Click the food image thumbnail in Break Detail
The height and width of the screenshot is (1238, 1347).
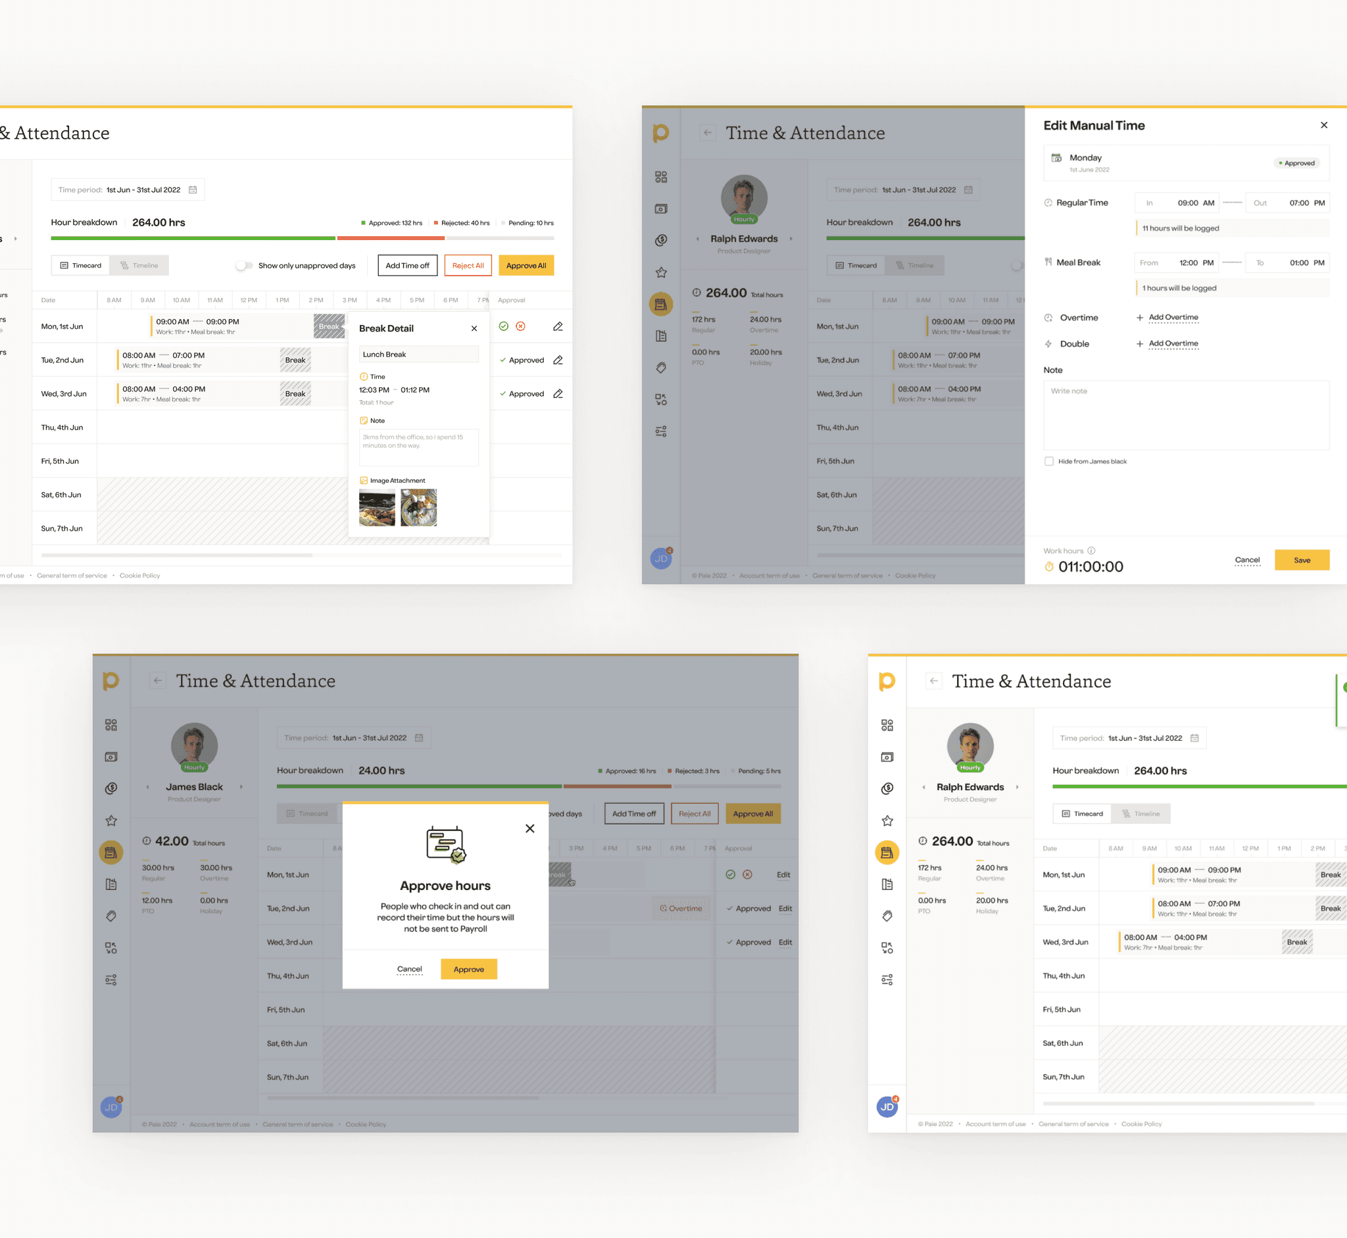click(x=377, y=507)
